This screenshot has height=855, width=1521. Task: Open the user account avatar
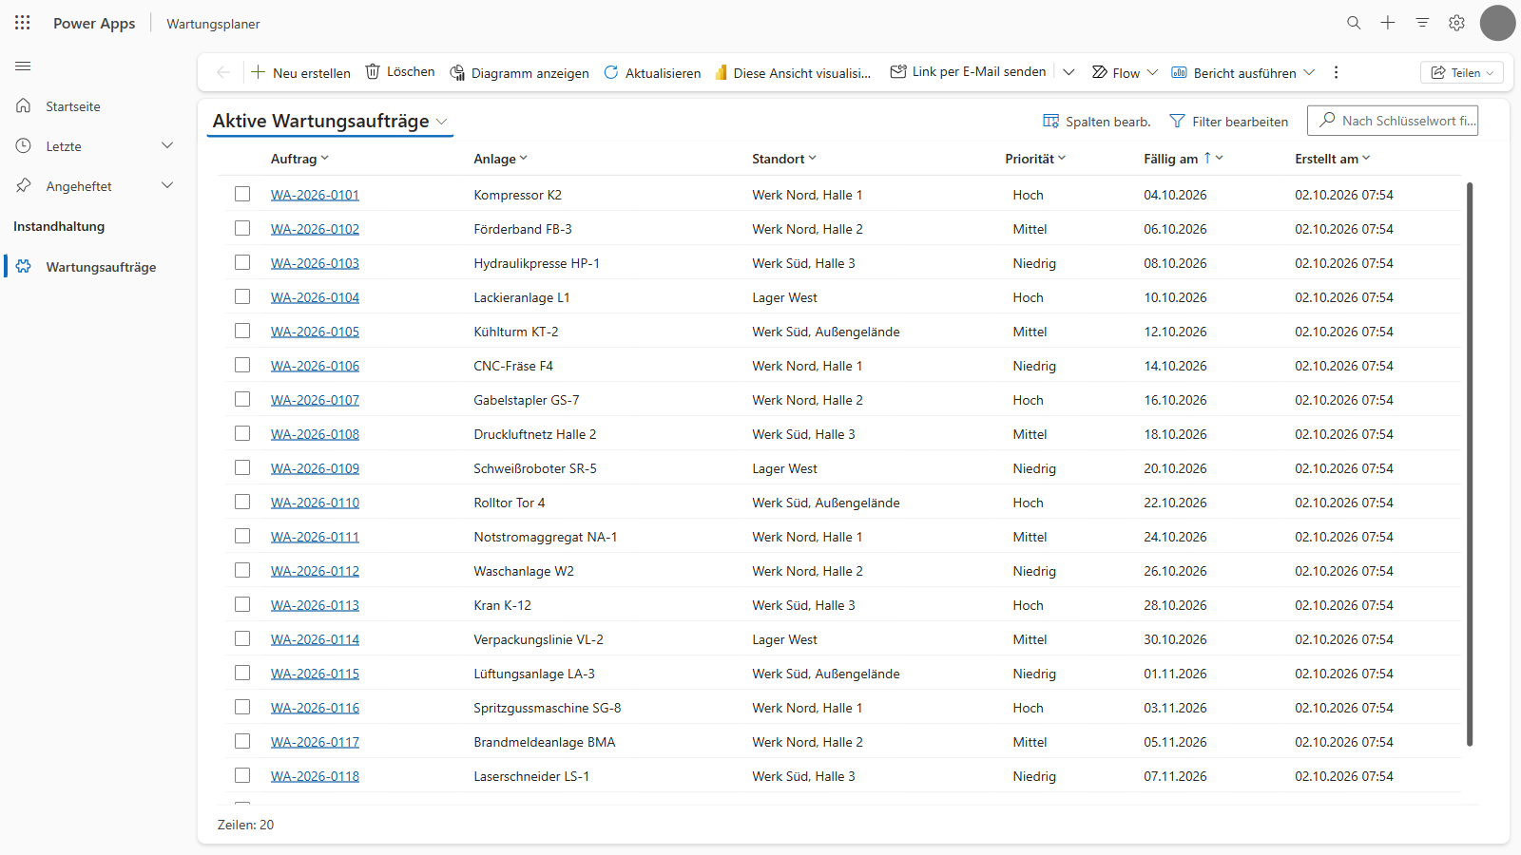[1498, 23]
